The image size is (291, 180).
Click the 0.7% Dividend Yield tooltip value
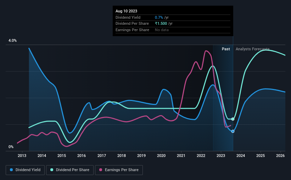pos(159,17)
